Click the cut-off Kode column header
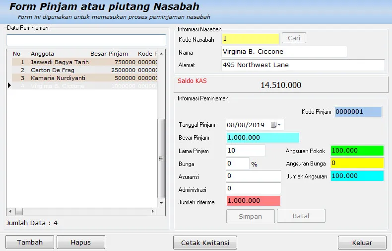This screenshot has width=392, height=251. [147, 54]
